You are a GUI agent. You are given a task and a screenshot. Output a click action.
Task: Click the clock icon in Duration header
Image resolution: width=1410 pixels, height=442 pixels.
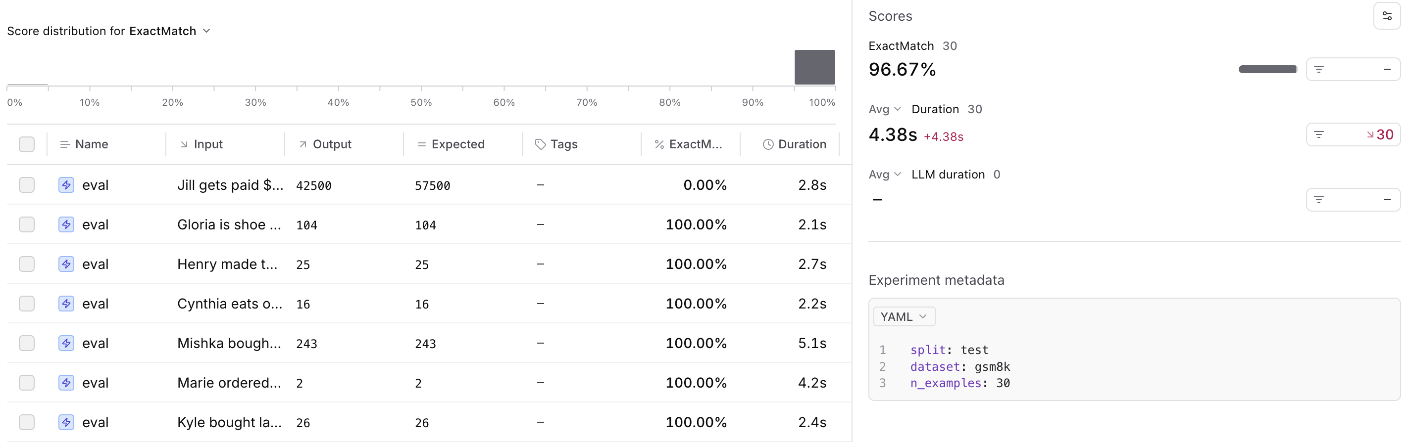pos(768,144)
